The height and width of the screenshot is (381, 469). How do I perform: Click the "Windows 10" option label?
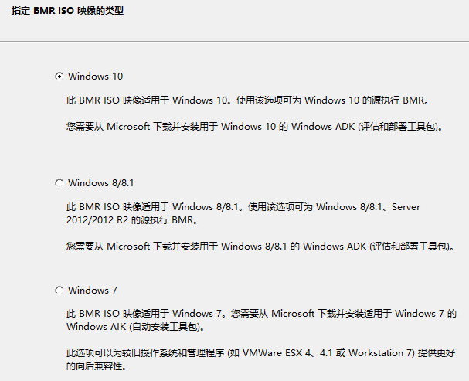[95, 77]
